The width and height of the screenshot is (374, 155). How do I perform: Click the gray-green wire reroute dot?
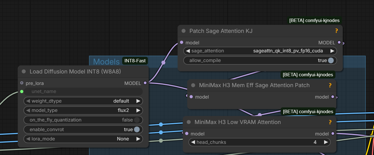(161, 141)
